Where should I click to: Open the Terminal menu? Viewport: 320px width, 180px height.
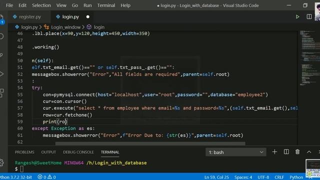(x=106, y=5)
